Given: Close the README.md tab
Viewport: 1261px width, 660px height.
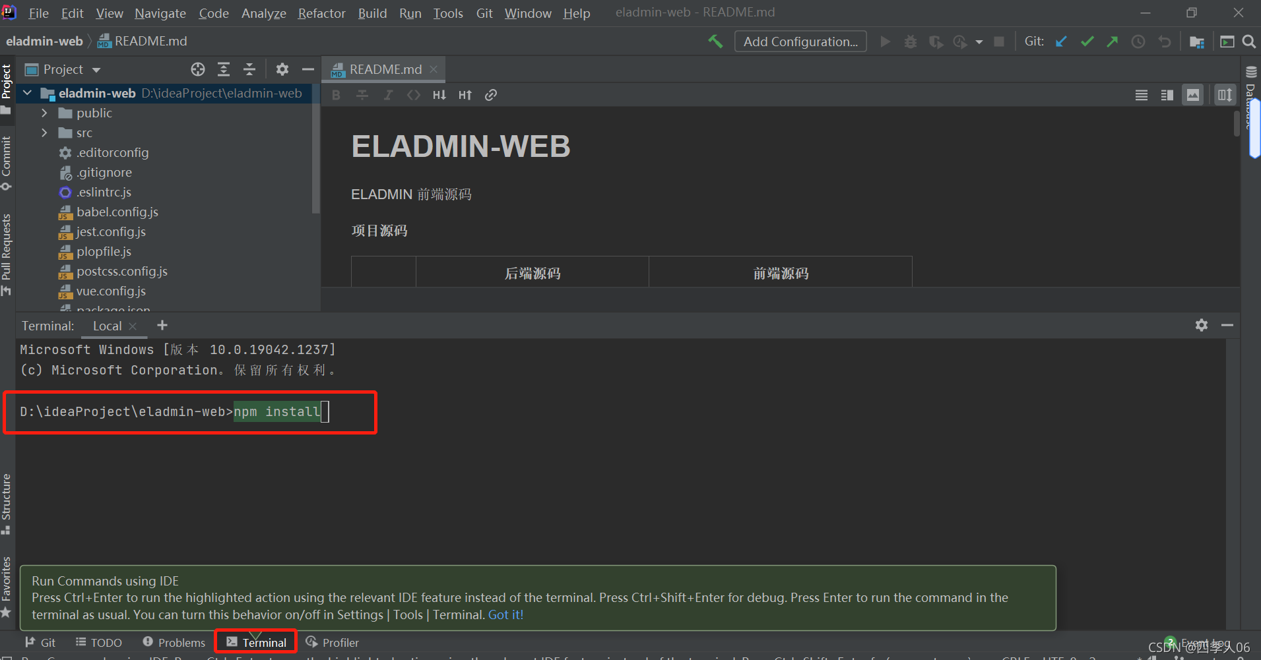Looking at the screenshot, I should coord(434,69).
